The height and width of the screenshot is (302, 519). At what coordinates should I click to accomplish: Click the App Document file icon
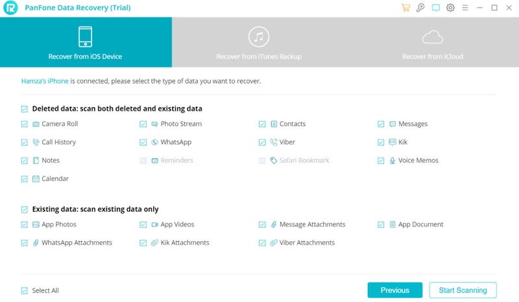point(392,225)
